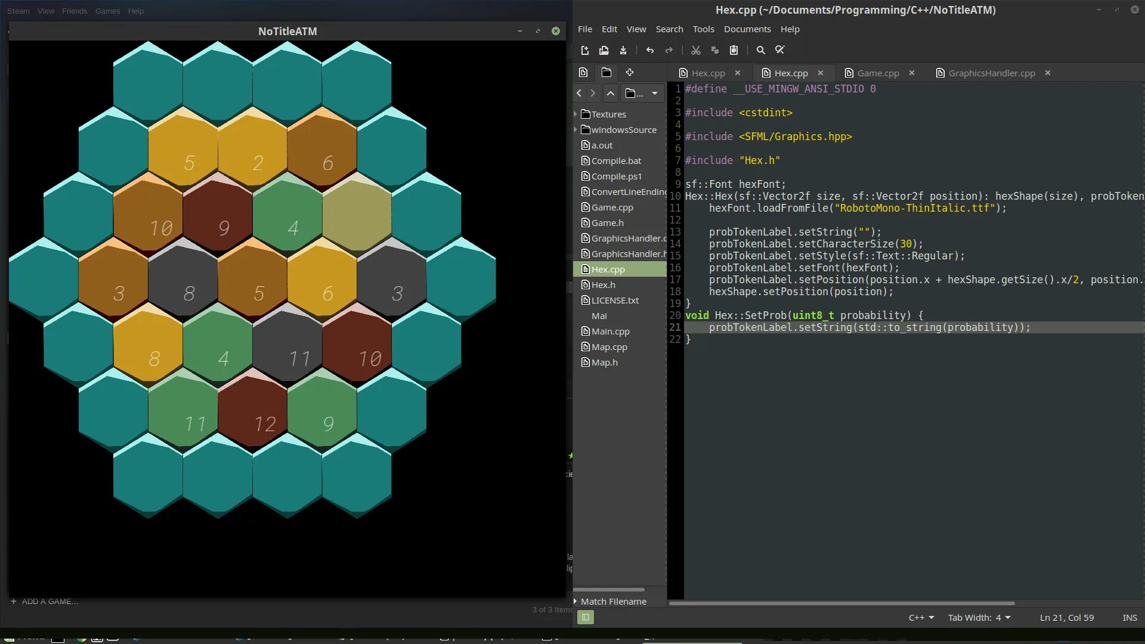The image size is (1145, 644).
Task: Expand the Textures folder
Action: click(x=575, y=114)
